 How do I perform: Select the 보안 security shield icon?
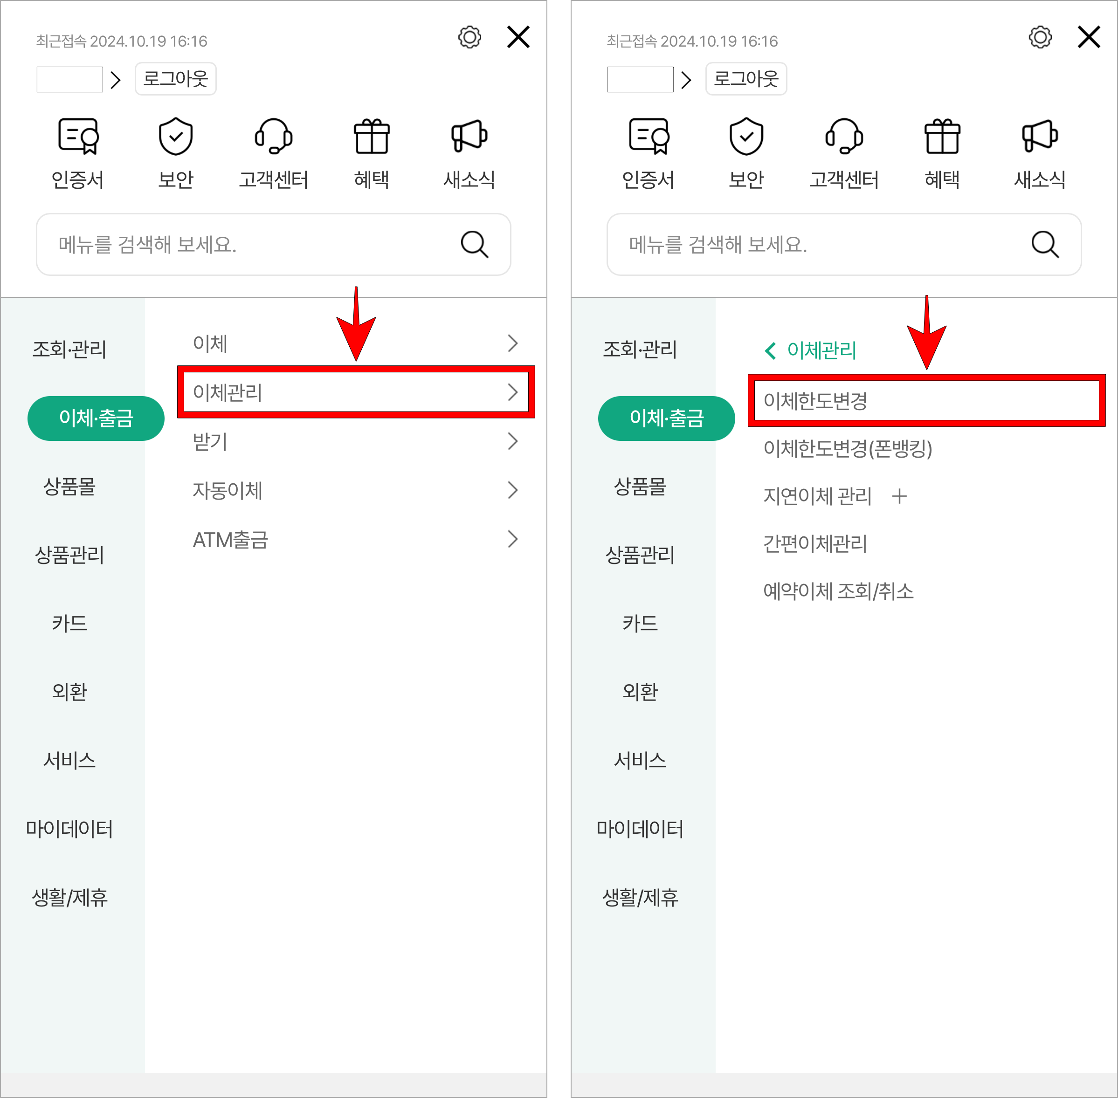click(x=175, y=137)
